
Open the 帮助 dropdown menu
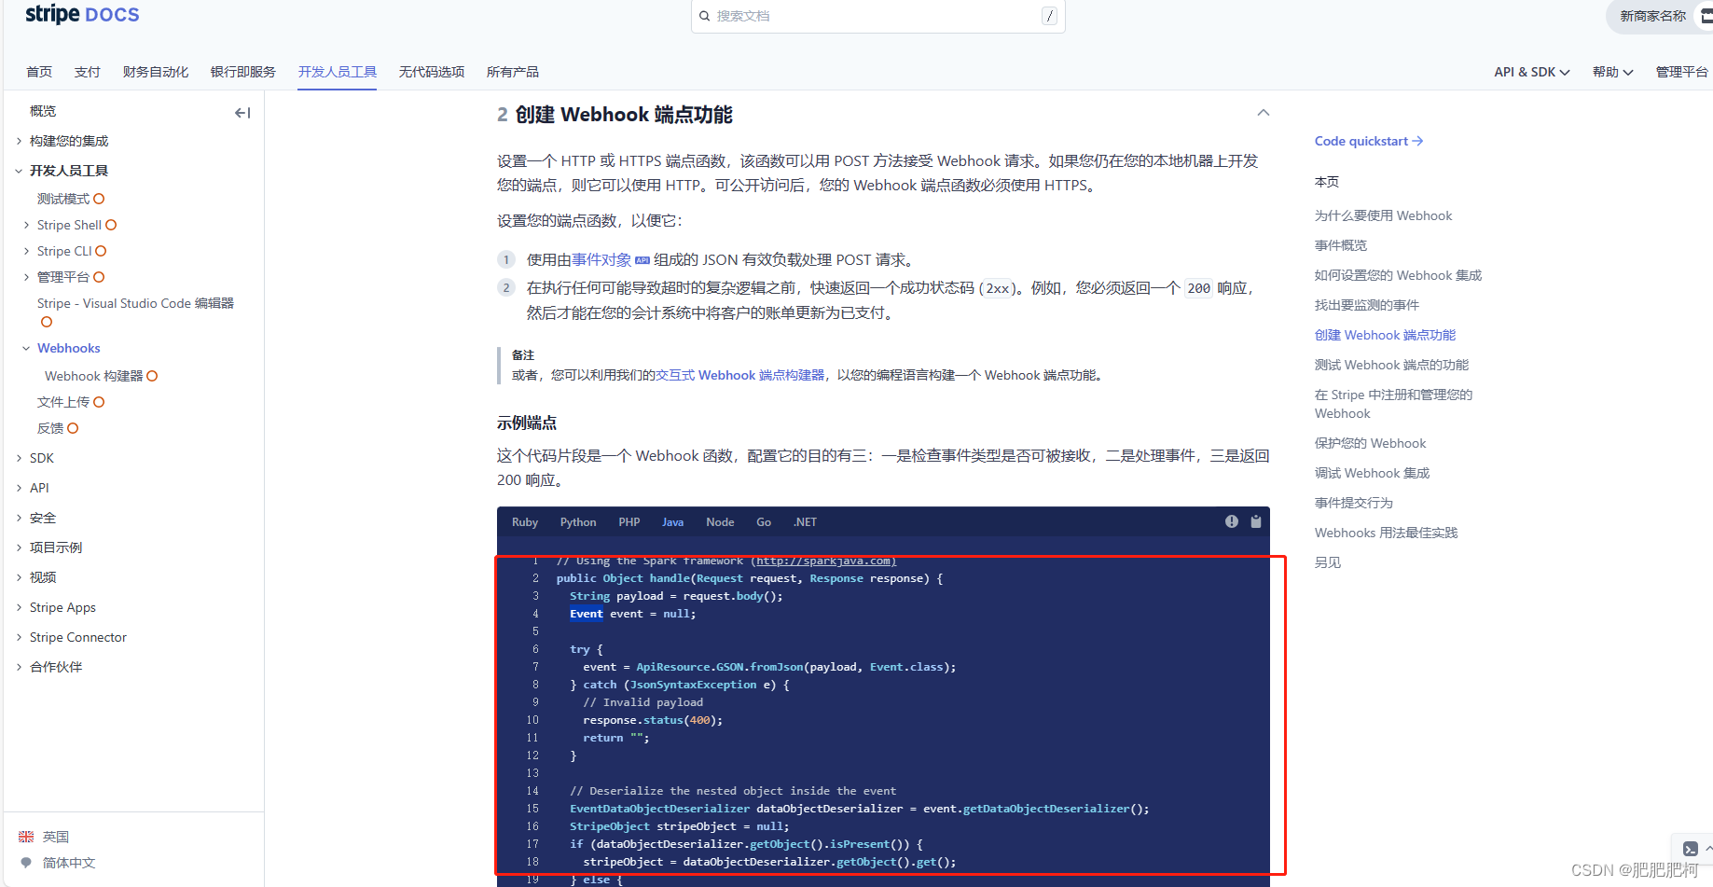[x=1612, y=71]
